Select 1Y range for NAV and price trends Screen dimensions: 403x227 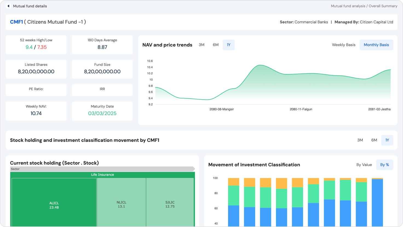point(229,45)
